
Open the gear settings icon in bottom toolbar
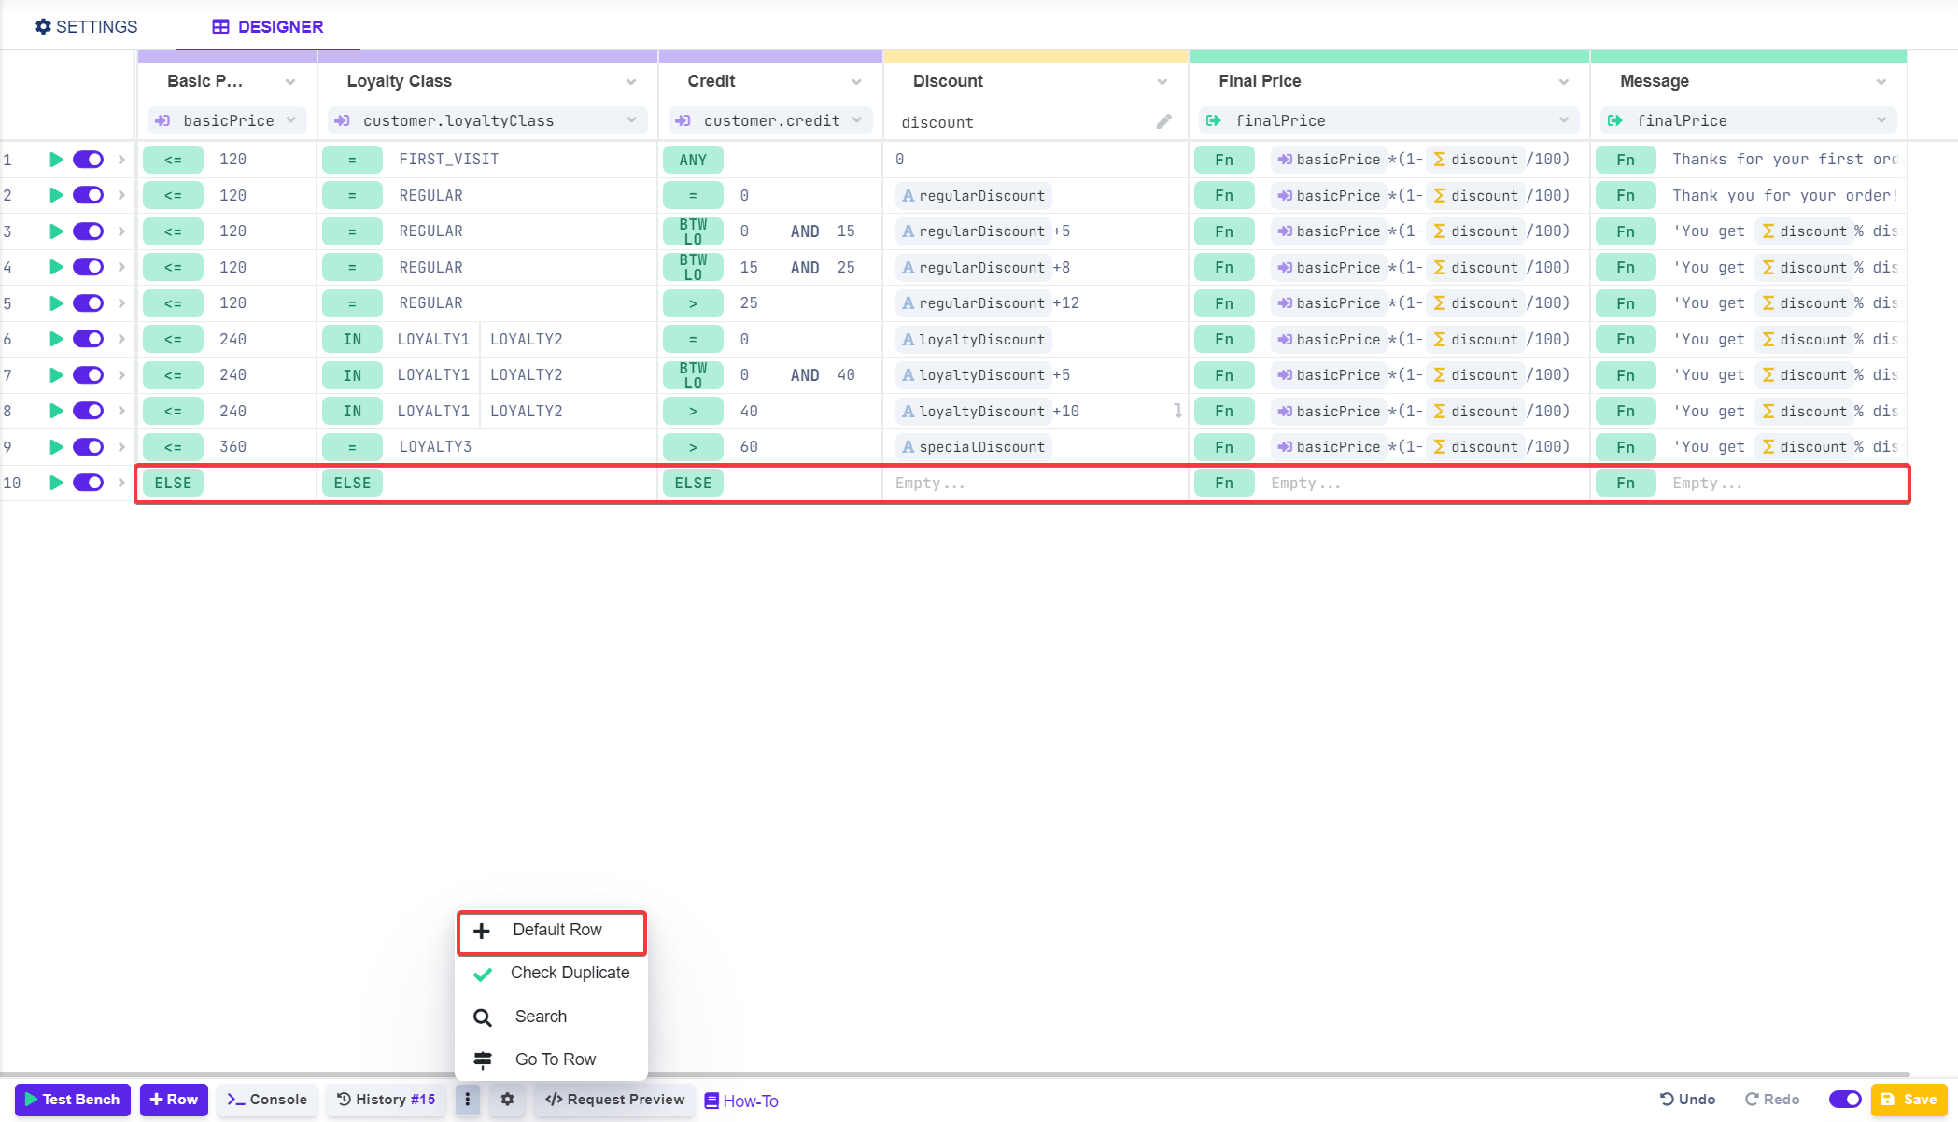[x=507, y=1100]
